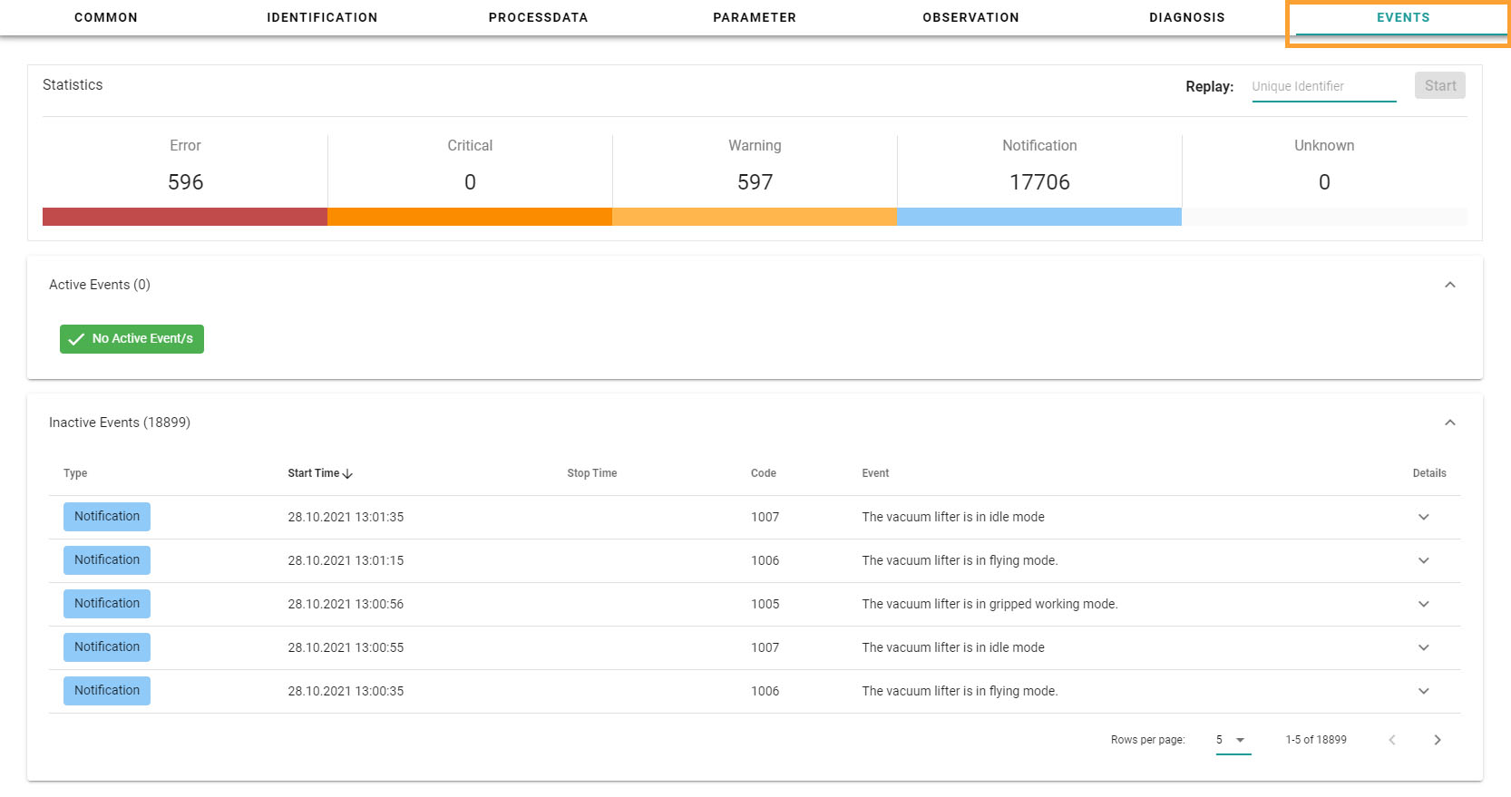Collapse the Active Events panel
This screenshot has width=1511, height=797.
click(1449, 285)
